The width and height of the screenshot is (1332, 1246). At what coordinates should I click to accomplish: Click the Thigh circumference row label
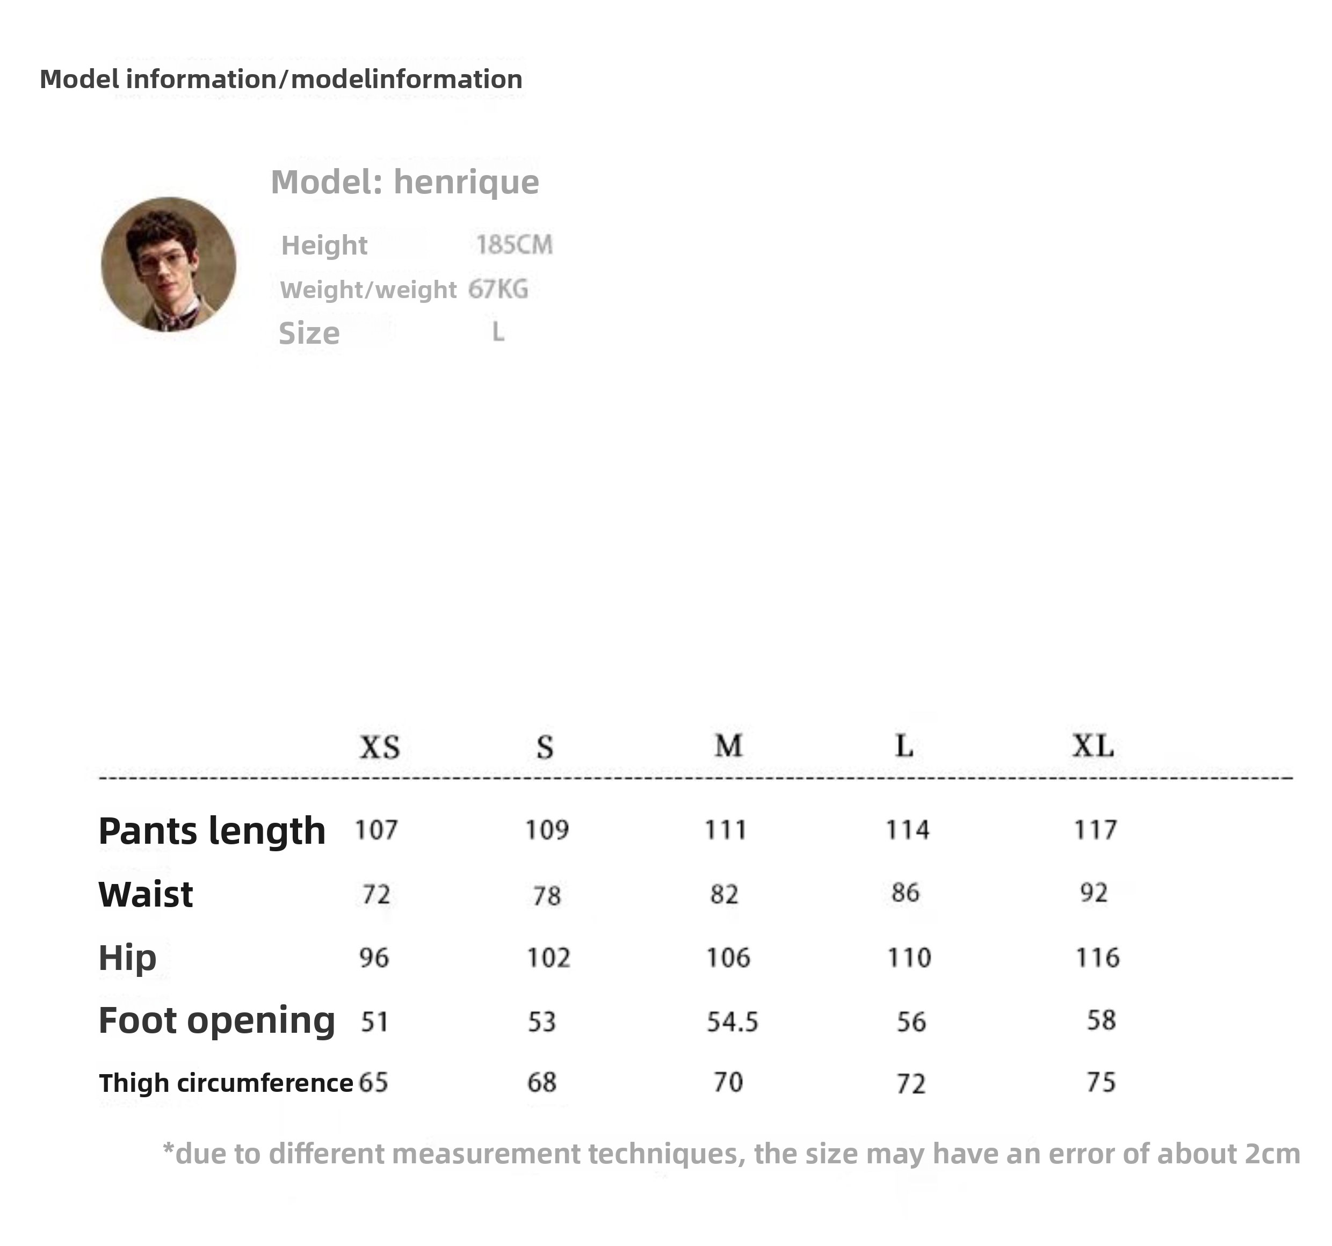(226, 1083)
